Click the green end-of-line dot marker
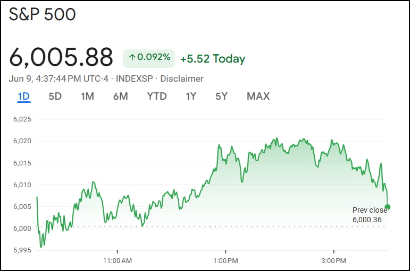 [388, 207]
